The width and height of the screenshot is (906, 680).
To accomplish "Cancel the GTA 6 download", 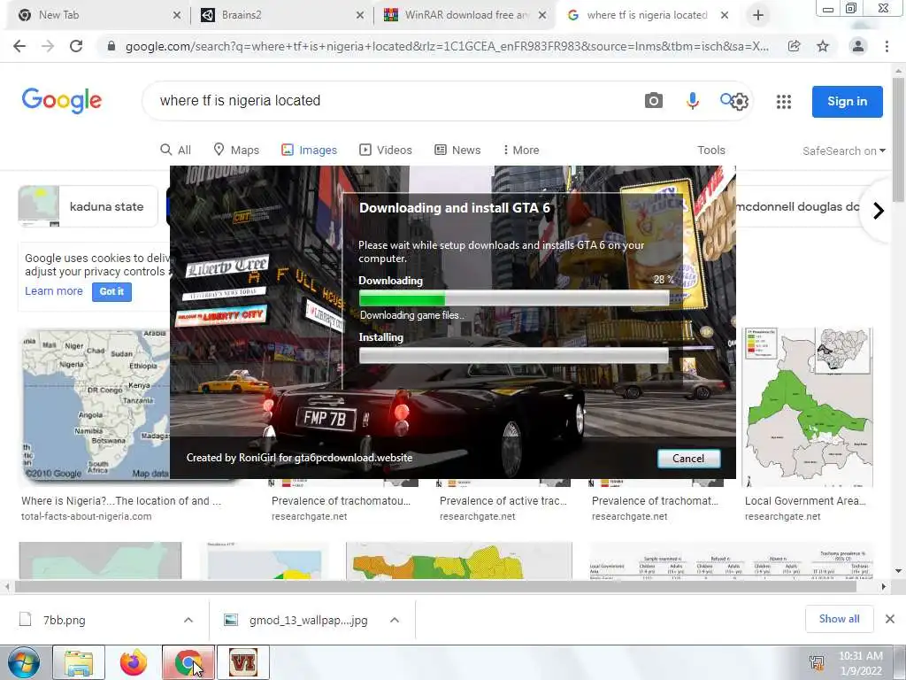I will (x=688, y=458).
